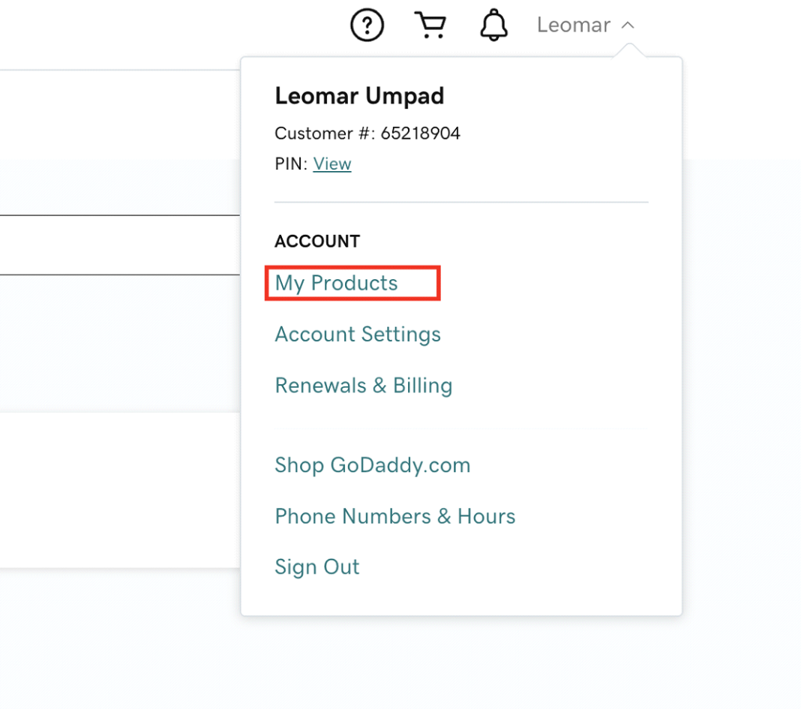Click the name Leomar Umpad in dropdown
801x709 pixels.
[360, 96]
